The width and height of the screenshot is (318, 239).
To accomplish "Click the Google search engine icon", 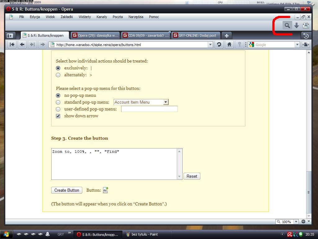I will (x=251, y=45).
